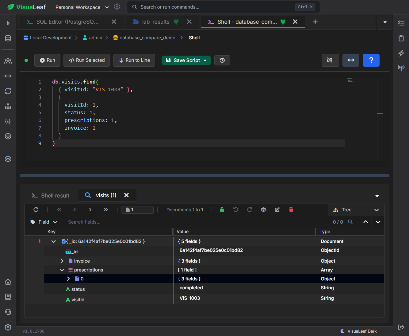
Task: Open the users group sidebar icon
Action: (8, 61)
